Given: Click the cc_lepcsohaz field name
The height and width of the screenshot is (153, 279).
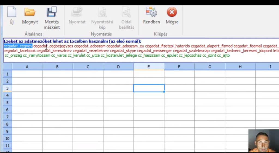Looking at the screenshot, I should point(190,55).
